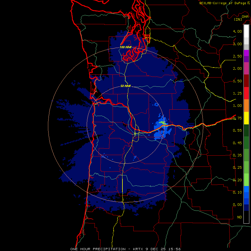The height and width of the screenshot is (251, 251).
Task: Select the pink legend swatch near 2.00
Action: point(246,68)
